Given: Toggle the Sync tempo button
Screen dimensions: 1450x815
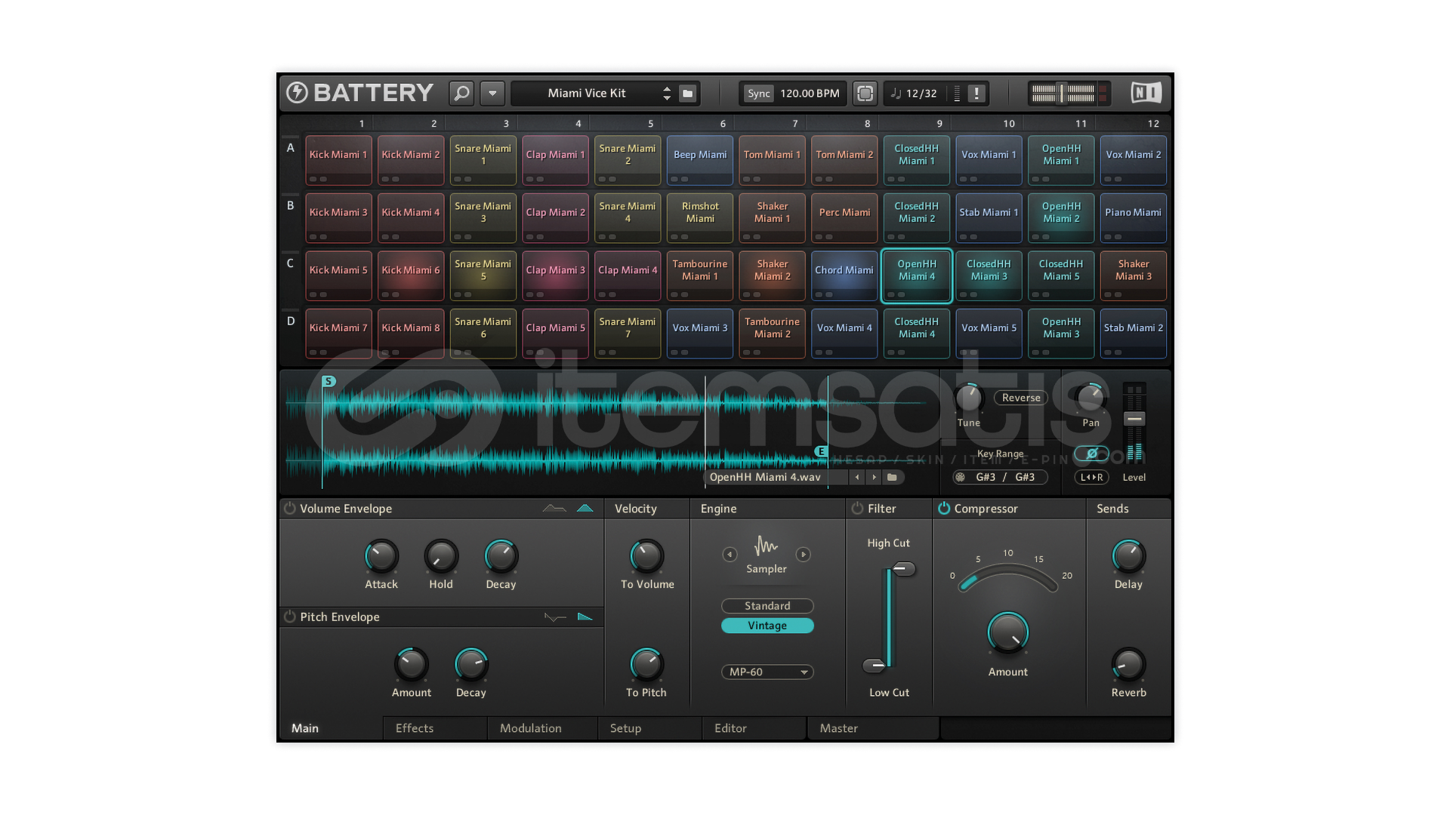Looking at the screenshot, I should tap(758, 94).
